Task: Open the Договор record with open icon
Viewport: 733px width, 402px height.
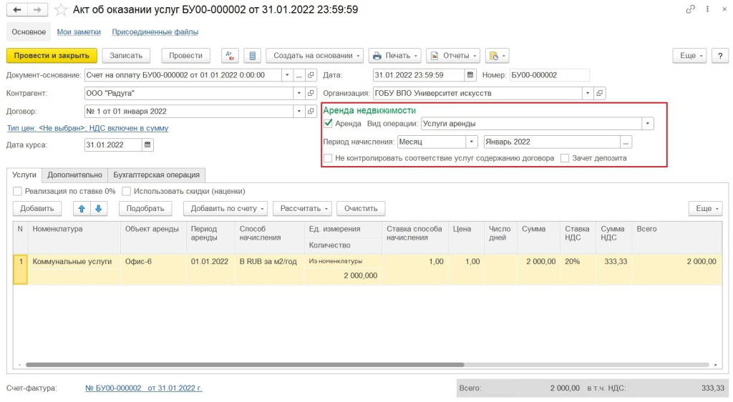Action: pyautogui.click(x=311, y=112)
